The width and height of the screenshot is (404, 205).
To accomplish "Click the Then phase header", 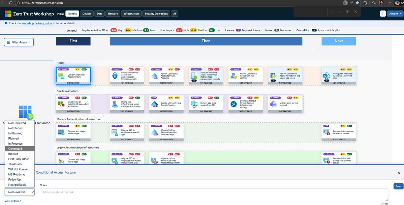I will 206,41.
